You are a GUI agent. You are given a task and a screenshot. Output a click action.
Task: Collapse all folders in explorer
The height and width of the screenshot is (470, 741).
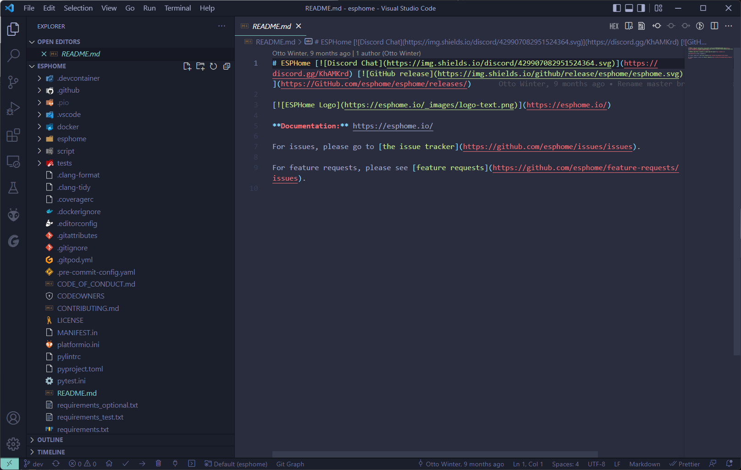pos(227,66)
